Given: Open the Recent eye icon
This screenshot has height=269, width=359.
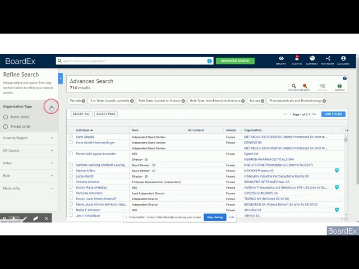Looking at the screenshot, I should pos(281,58).
